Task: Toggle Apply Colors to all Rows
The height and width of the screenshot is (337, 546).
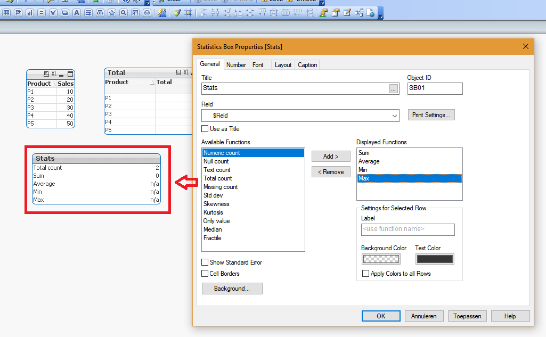Action: point(365,274)
